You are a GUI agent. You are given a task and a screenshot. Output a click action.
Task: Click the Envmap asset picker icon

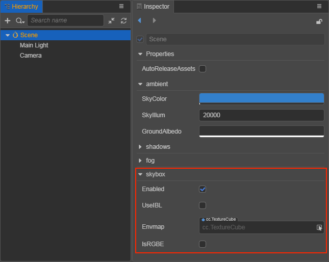click(x=319, y=227)
